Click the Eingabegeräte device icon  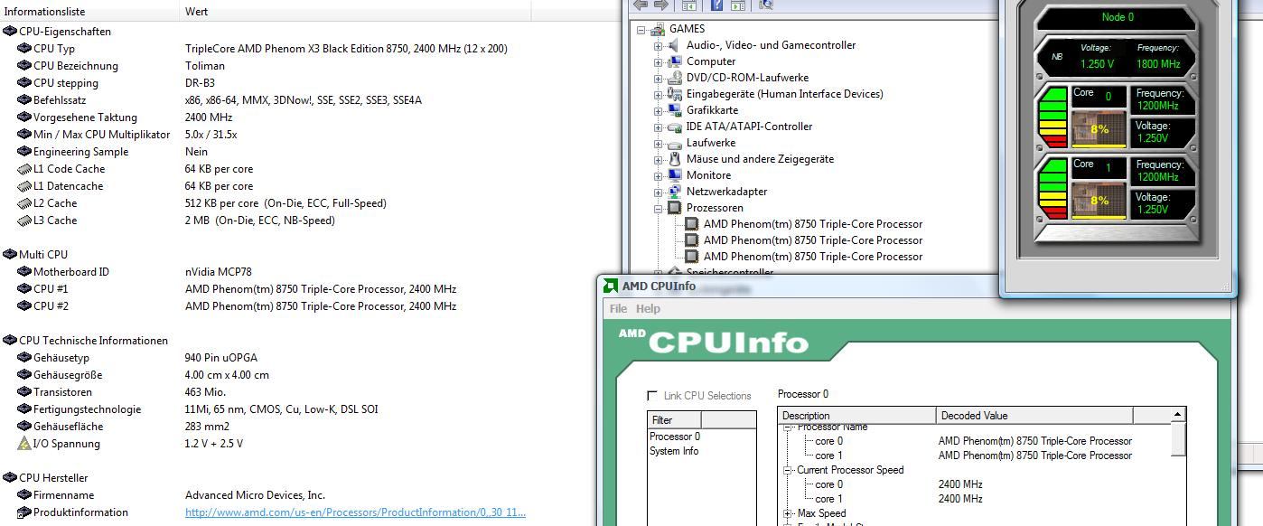pos(674,94)
